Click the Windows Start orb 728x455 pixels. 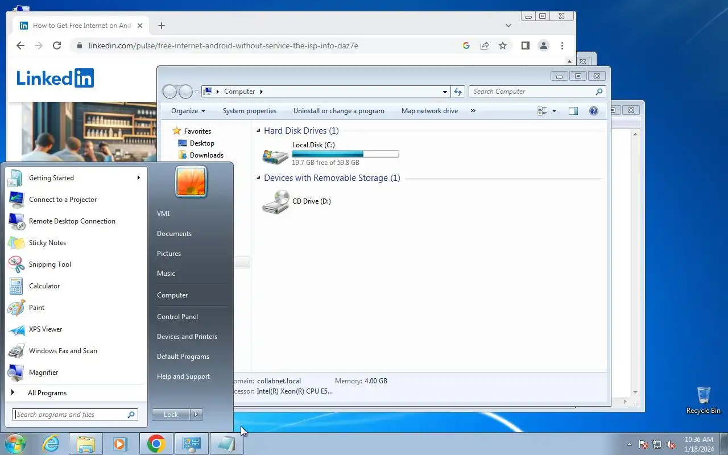[x=15, y=444]
